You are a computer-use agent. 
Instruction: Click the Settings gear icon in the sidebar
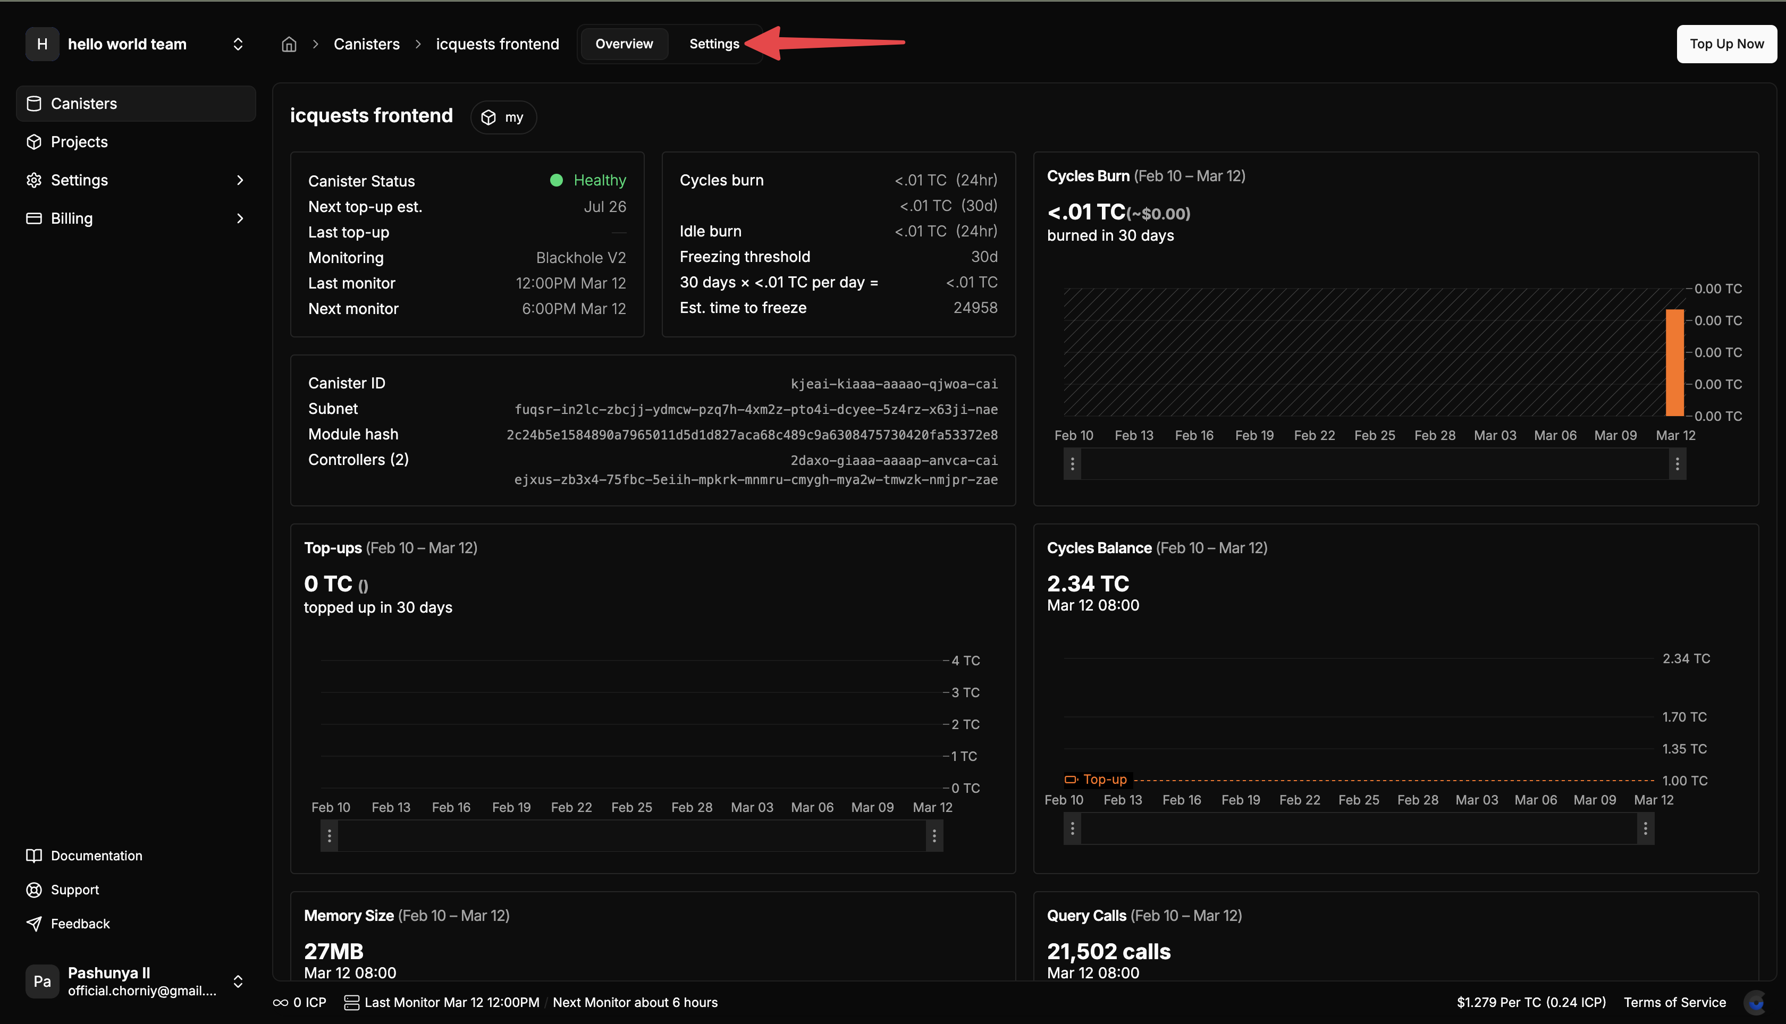pos(34,180)
